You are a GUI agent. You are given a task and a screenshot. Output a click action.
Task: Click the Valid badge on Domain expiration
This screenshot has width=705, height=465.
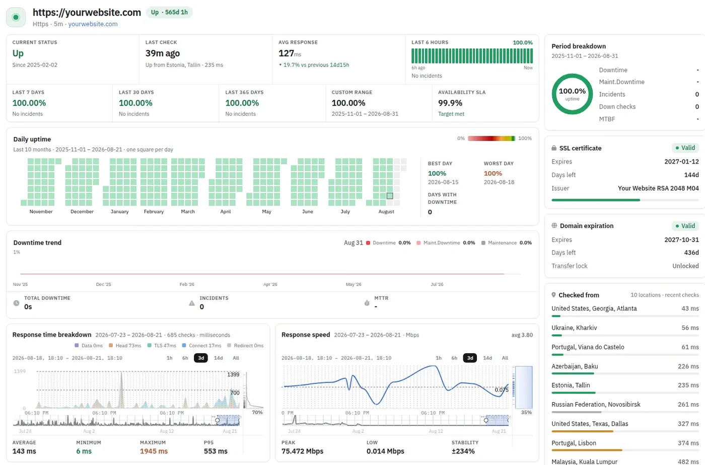pyautogui.click(x=685, y=226)
